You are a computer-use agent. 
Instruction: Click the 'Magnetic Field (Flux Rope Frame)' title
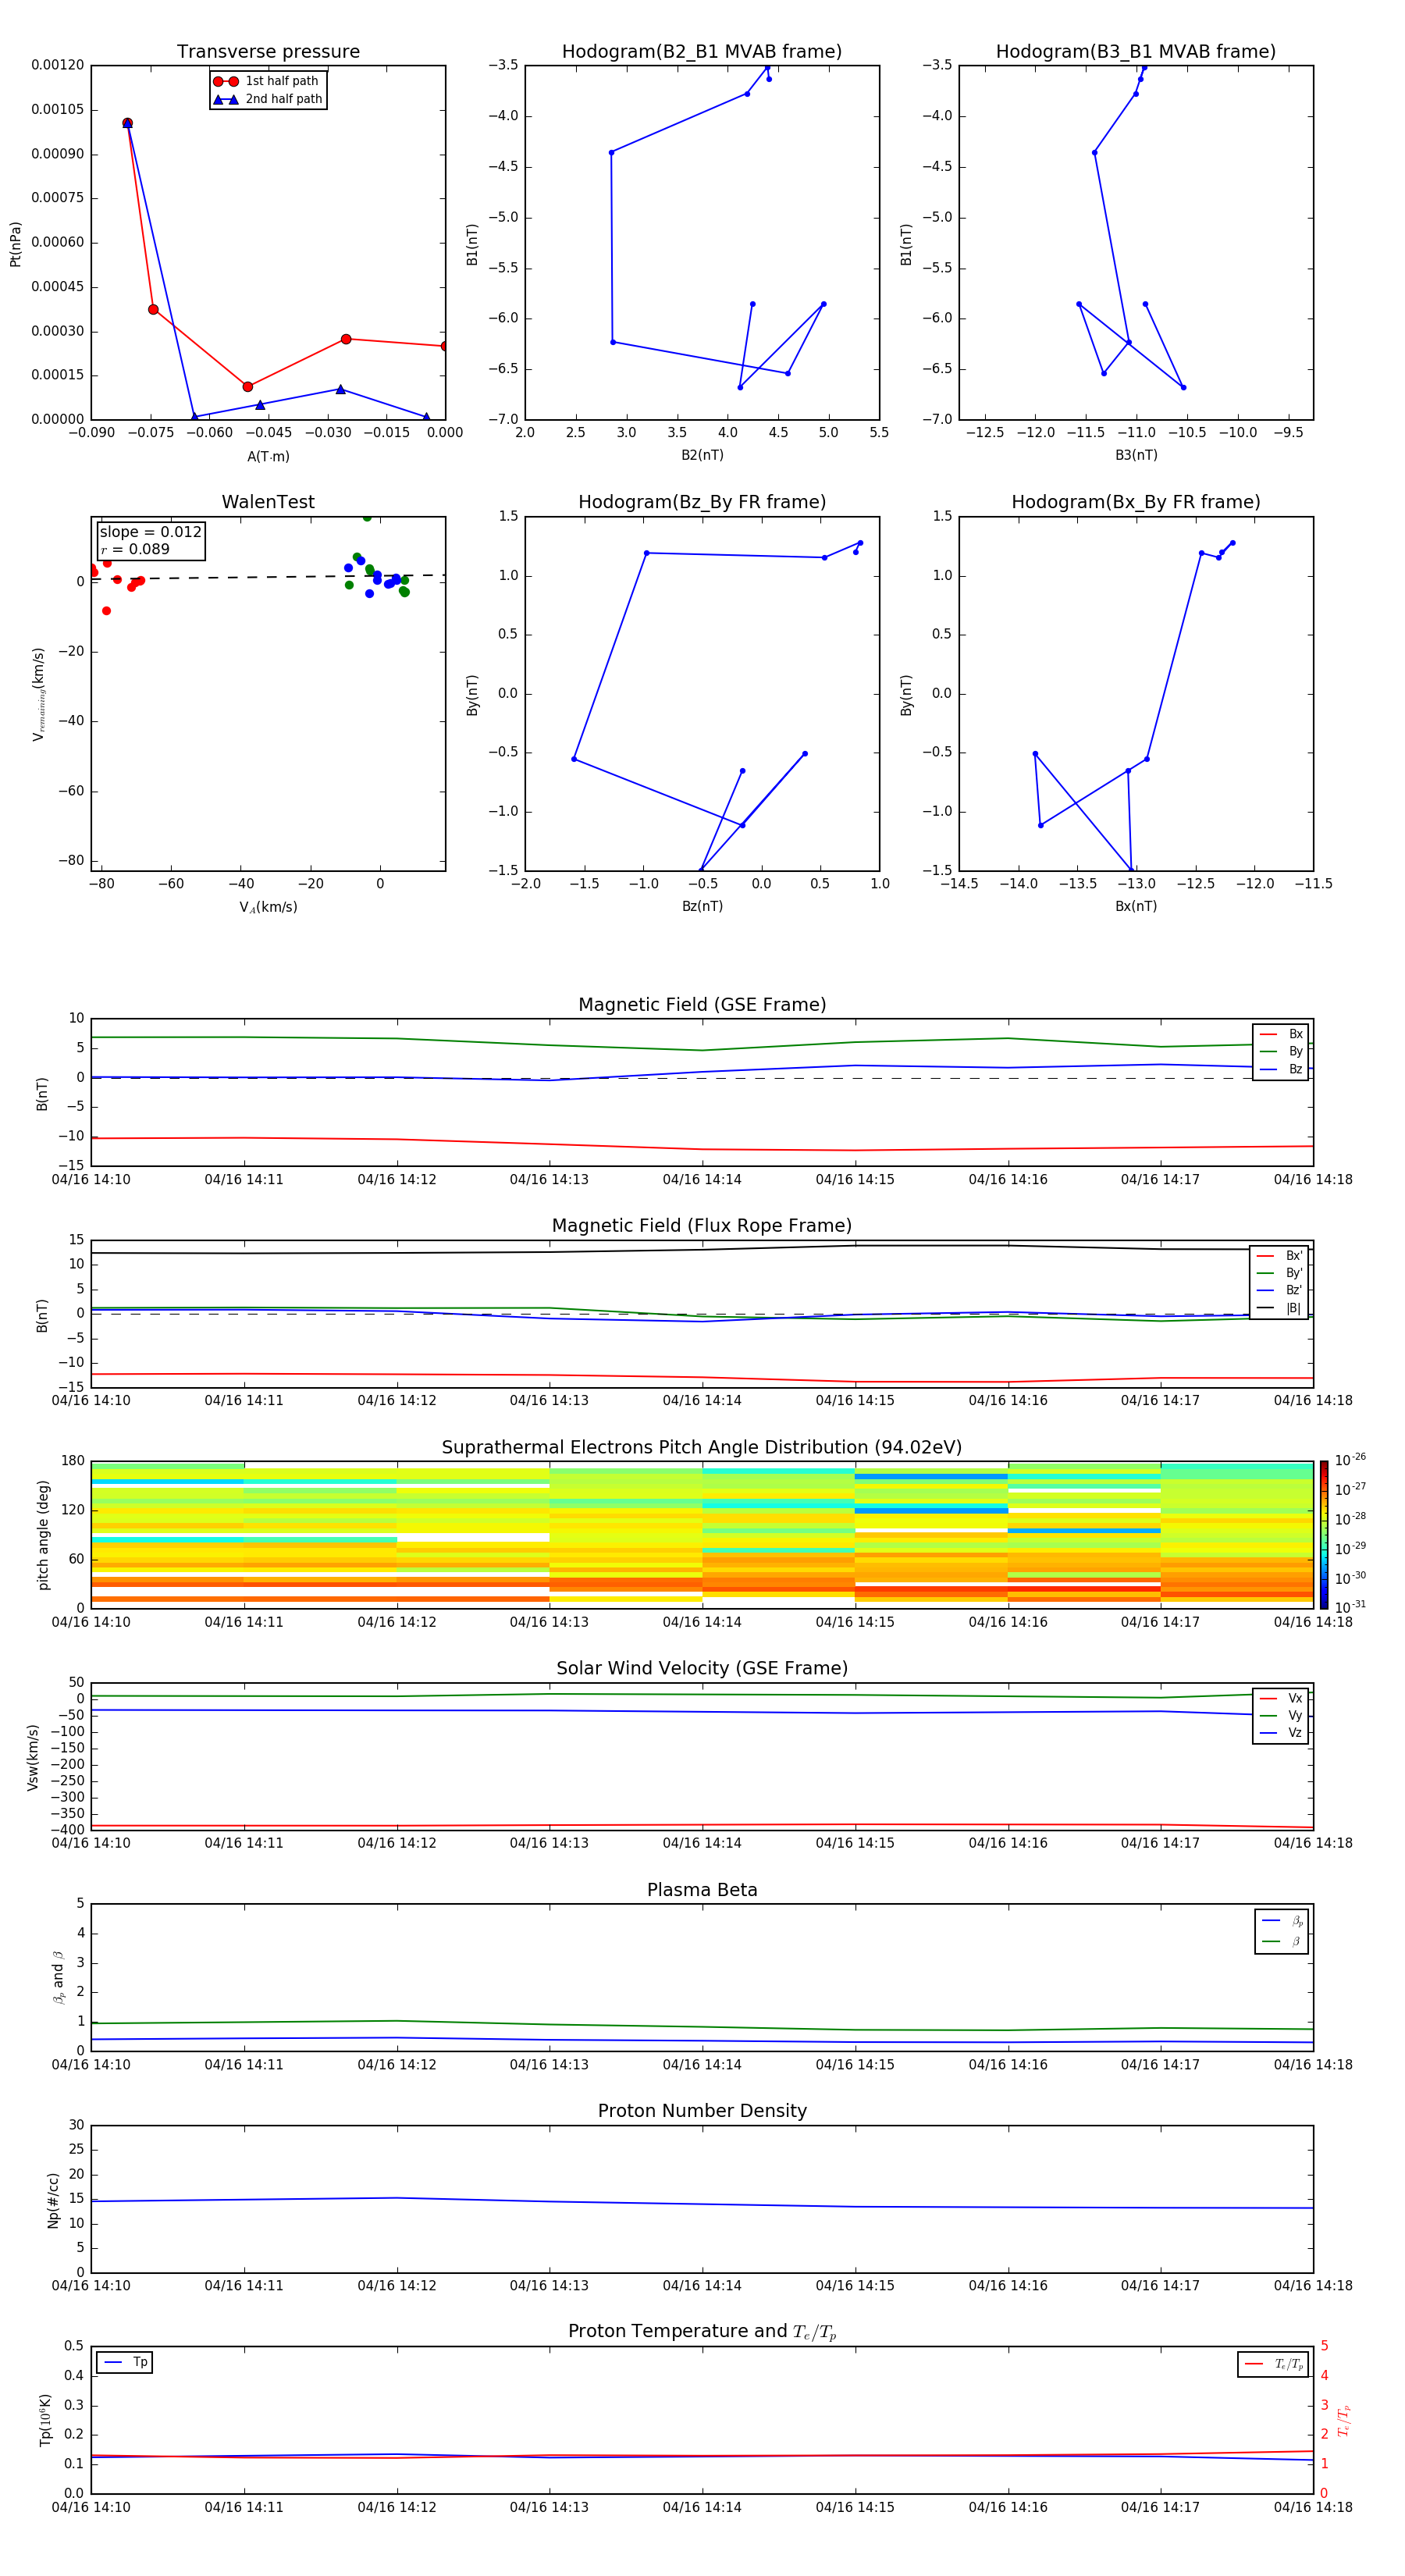tap(702, 1225)
